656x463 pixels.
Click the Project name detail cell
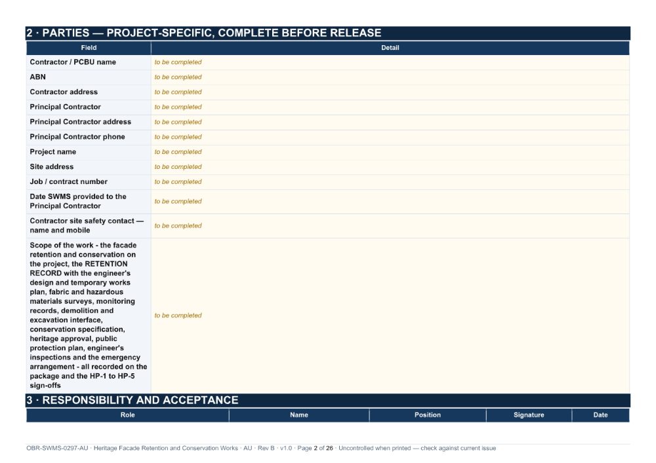pyautogui.click(x=390, y=153)
